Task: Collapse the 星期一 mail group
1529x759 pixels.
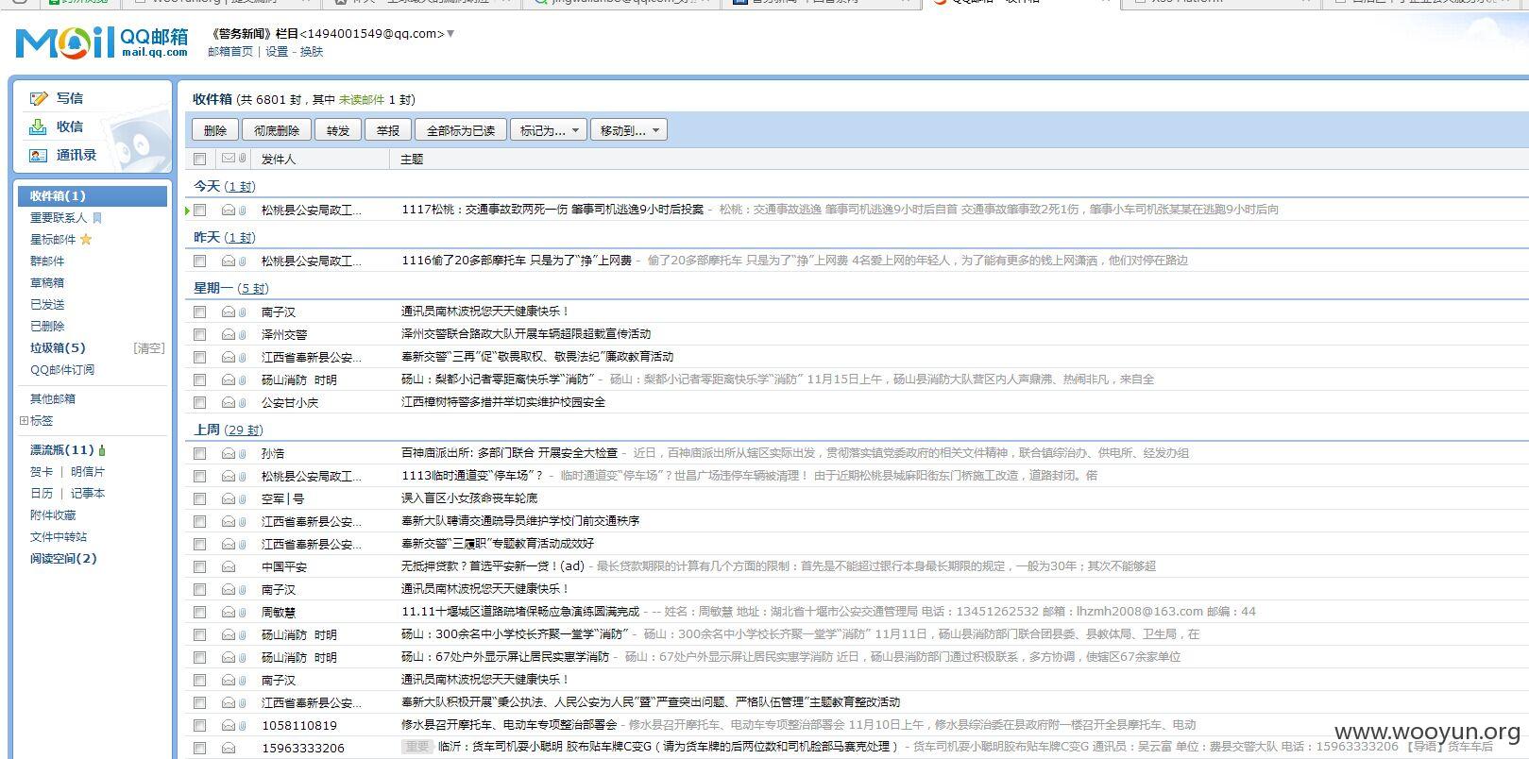Action: pyautogui.click(x=212, y=288)
